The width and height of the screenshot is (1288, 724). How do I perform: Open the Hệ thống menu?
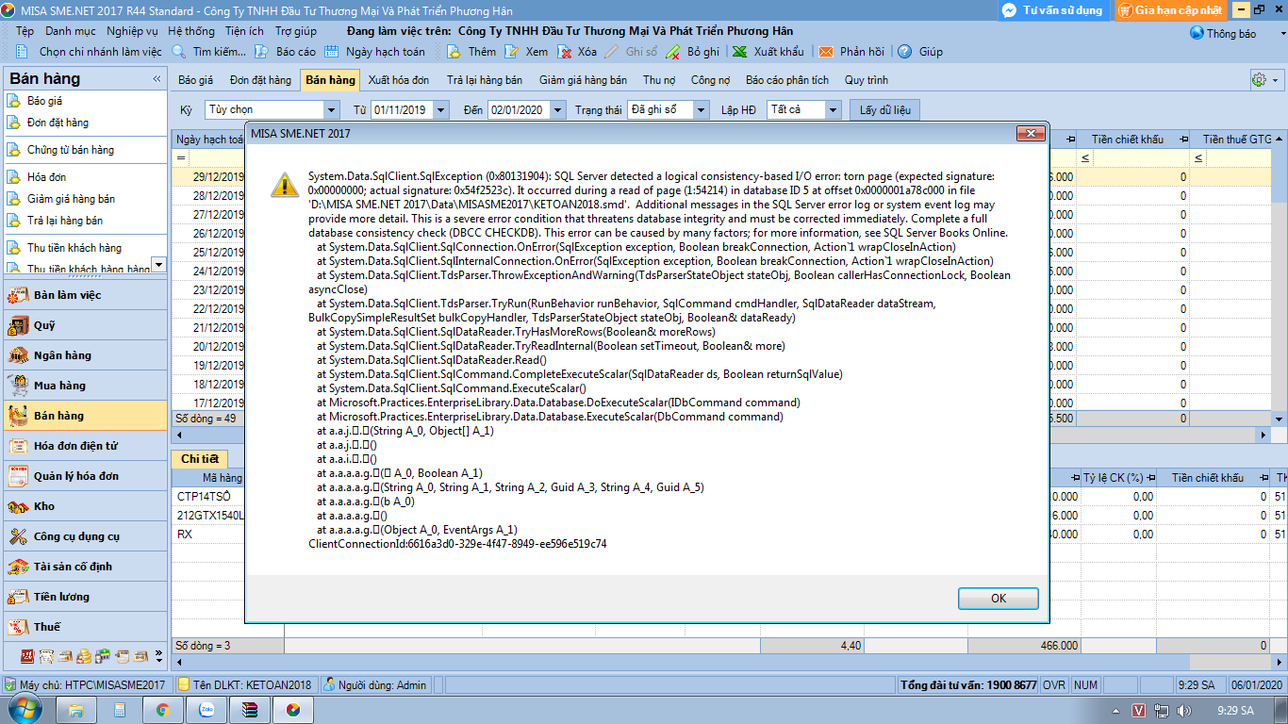coord(191,31)
